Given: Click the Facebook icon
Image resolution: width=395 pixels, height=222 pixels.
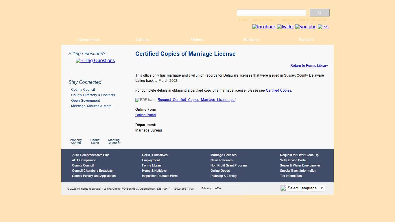Looking at the screenshot, I should pos(264,27).
